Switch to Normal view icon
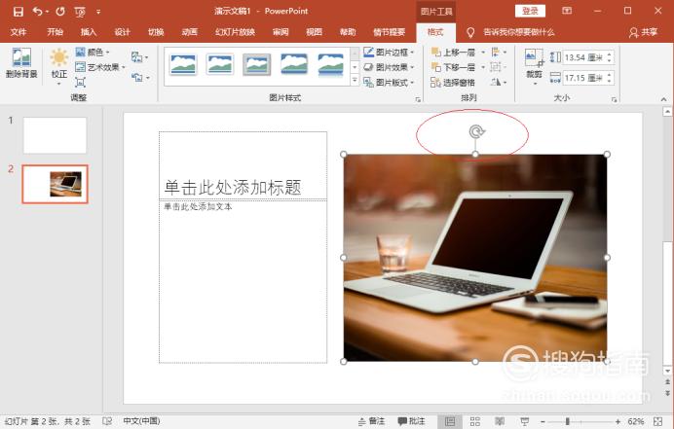The width and height of the screenshot is (674, 429). tap(450, 421)
